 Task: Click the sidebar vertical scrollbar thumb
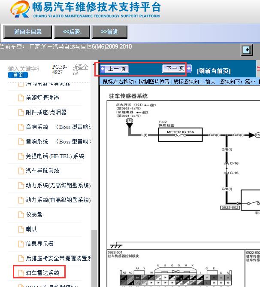coord(94,259)
